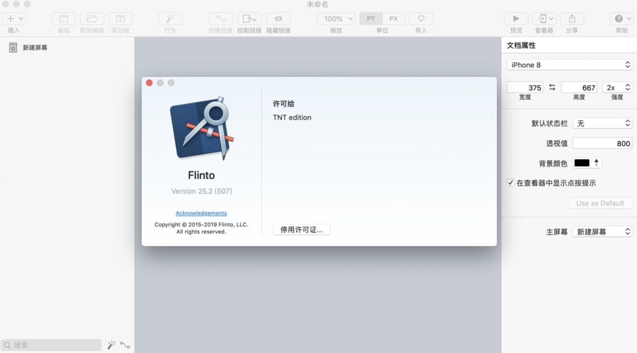The height and width of the screenshot is (353, 637).
Task: Click the Flinto app logo image
Action: tap(202, 128)
